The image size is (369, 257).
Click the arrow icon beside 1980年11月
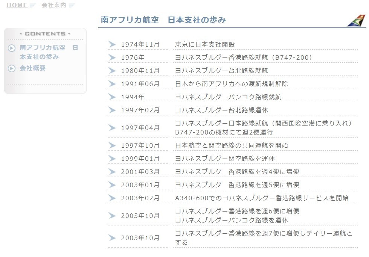point(112,71)
